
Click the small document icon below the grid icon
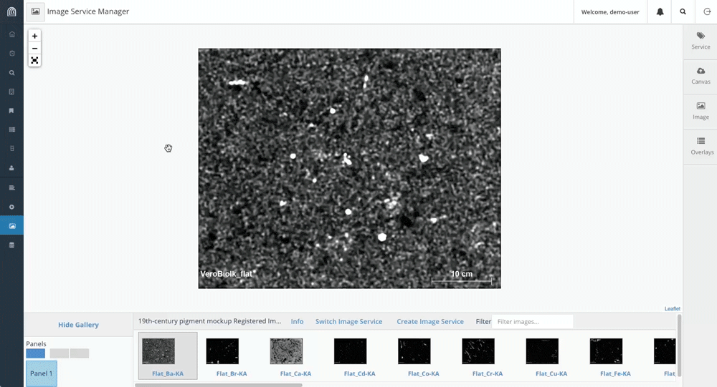tap(12, 148)
